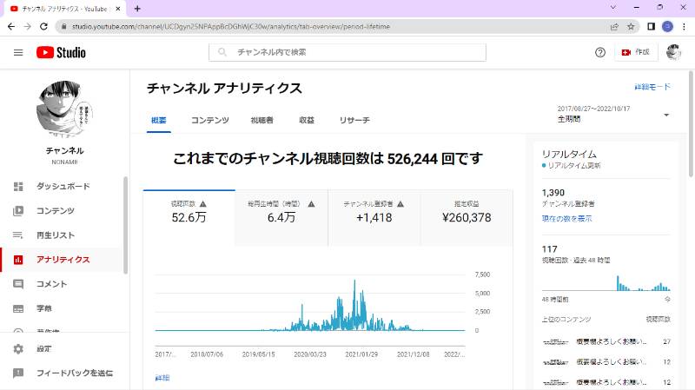Click the channel search input field
Screen dimensions: 695x390
click(347, 52)
